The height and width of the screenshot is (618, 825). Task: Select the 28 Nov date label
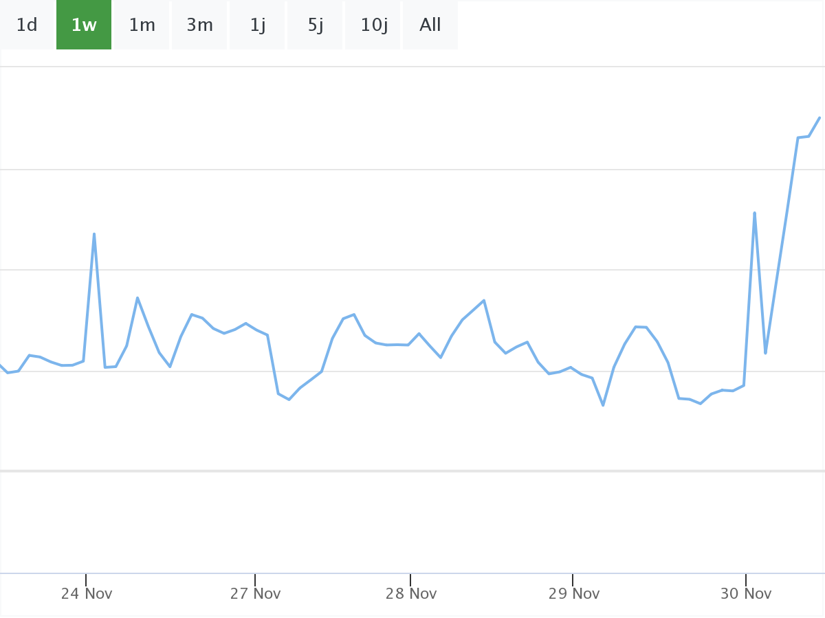(411, 594)
